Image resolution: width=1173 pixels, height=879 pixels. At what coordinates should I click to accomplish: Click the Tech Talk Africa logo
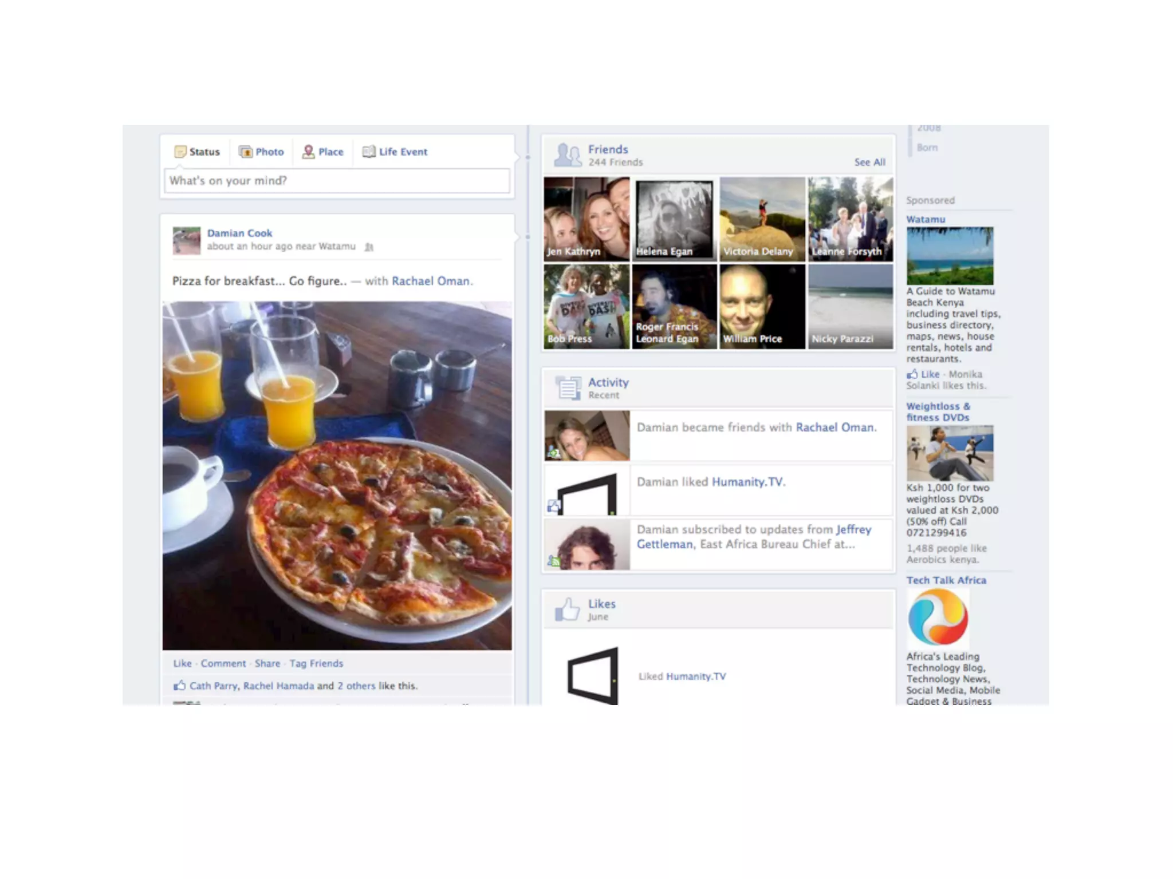[x=938, y=617]
